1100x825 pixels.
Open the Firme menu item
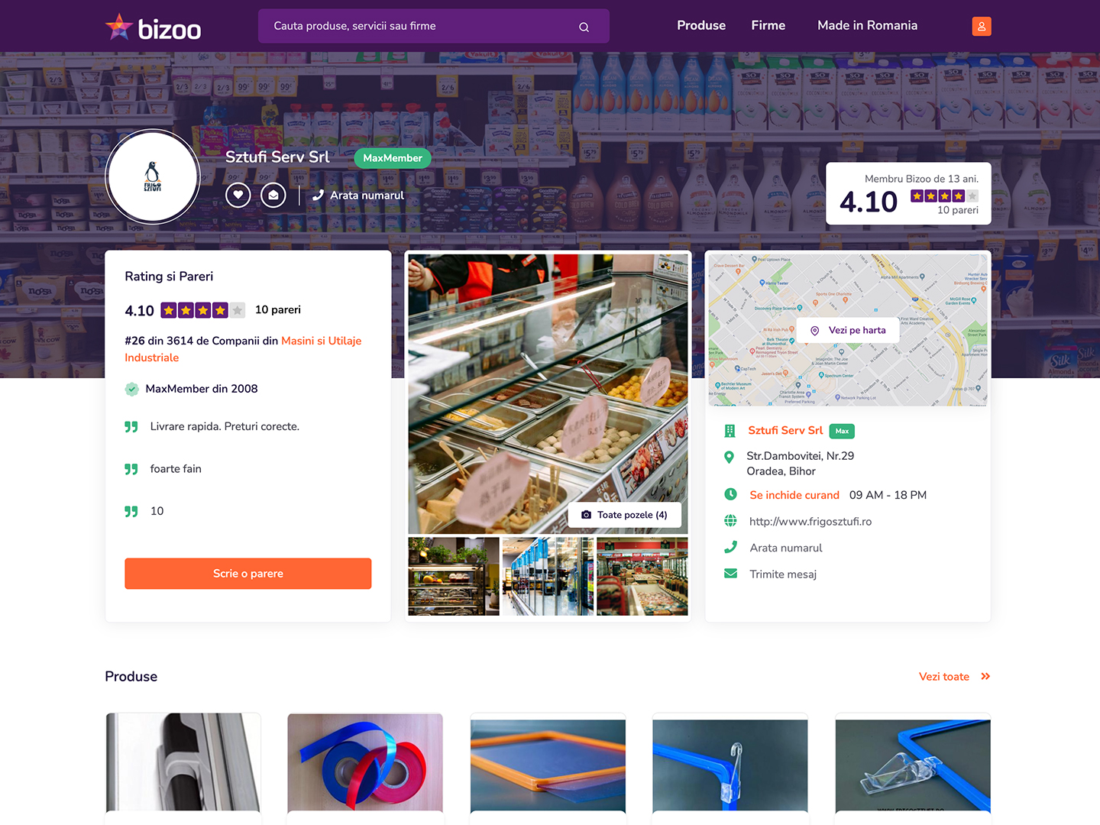coord(768,25)
